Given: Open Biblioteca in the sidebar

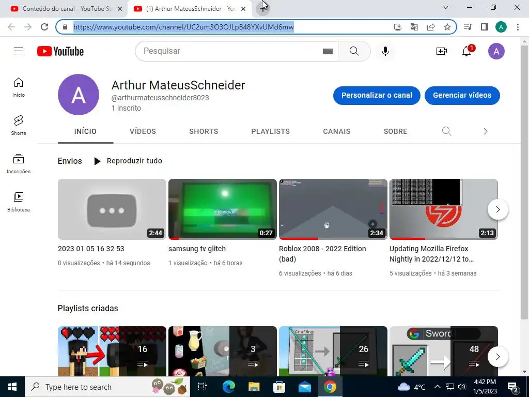Looking at the screenshot, I should tap(19, 202).
